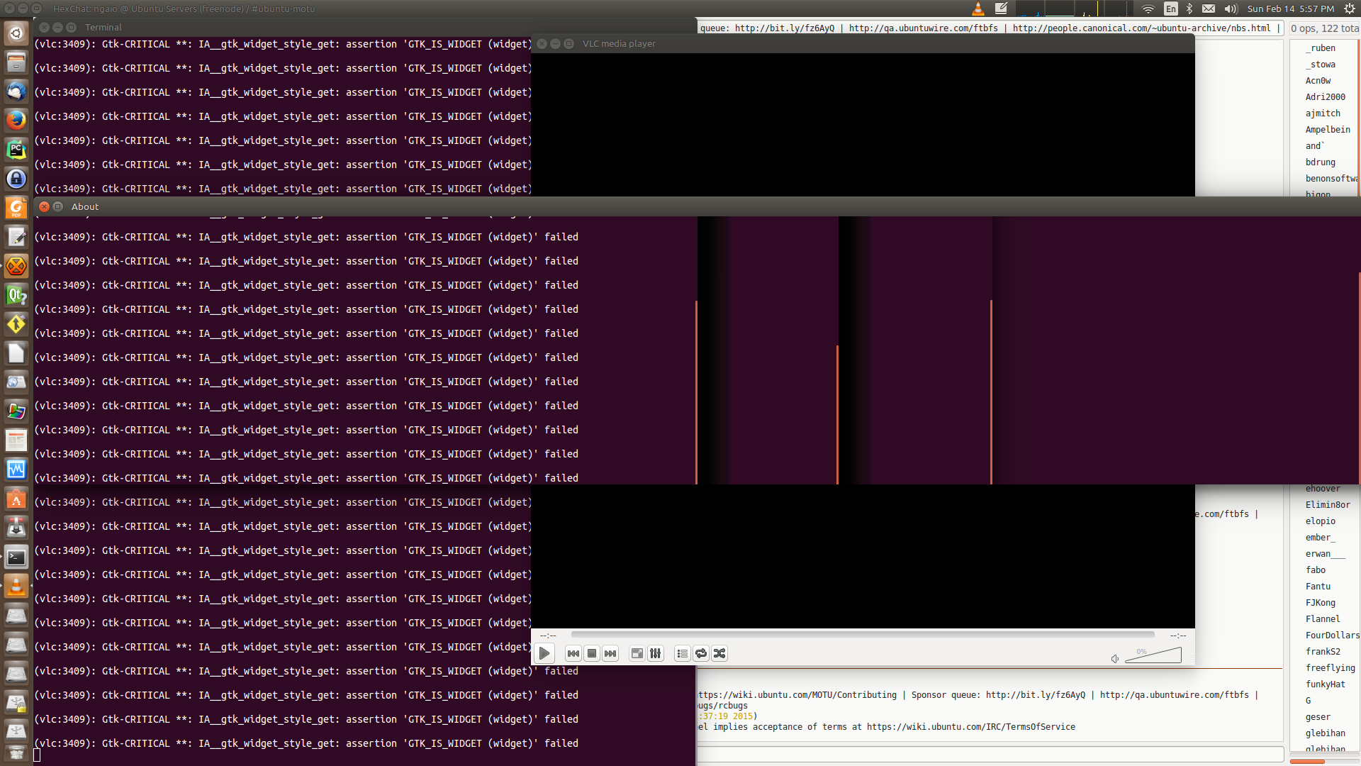Toggle shuffle random playback in VLC
This screenshot has height=766, width=1361.
pos(719,653)
